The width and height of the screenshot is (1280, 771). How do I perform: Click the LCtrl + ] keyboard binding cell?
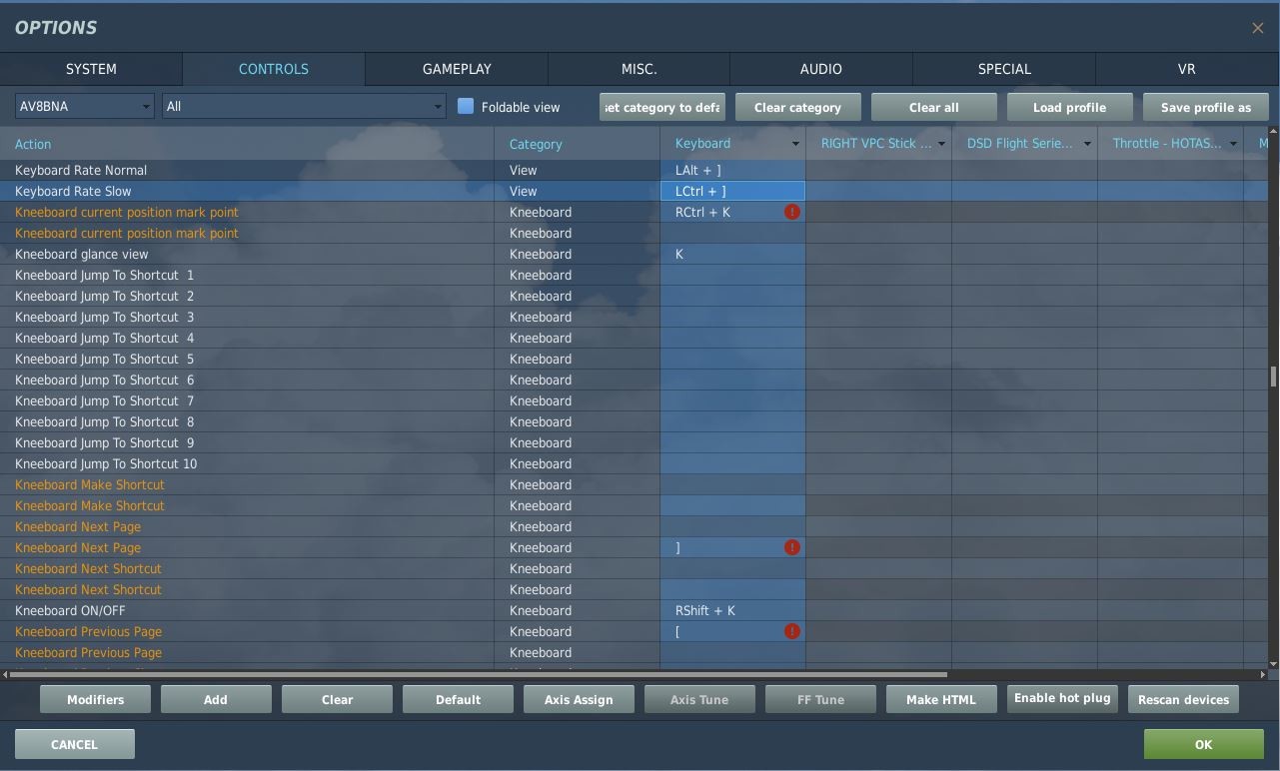[x=732, y=191]
